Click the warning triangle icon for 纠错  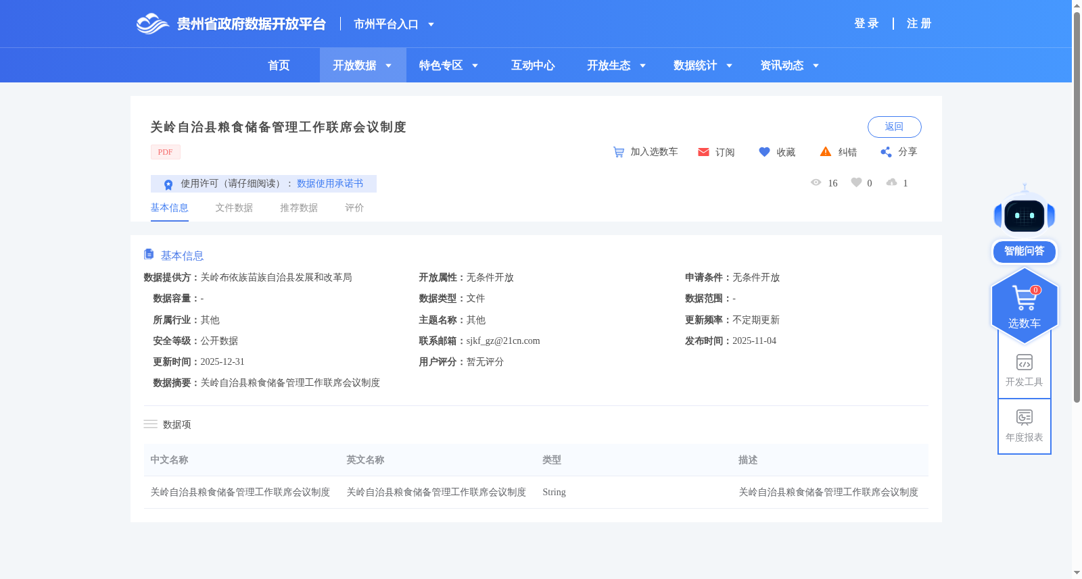(826, 152)
